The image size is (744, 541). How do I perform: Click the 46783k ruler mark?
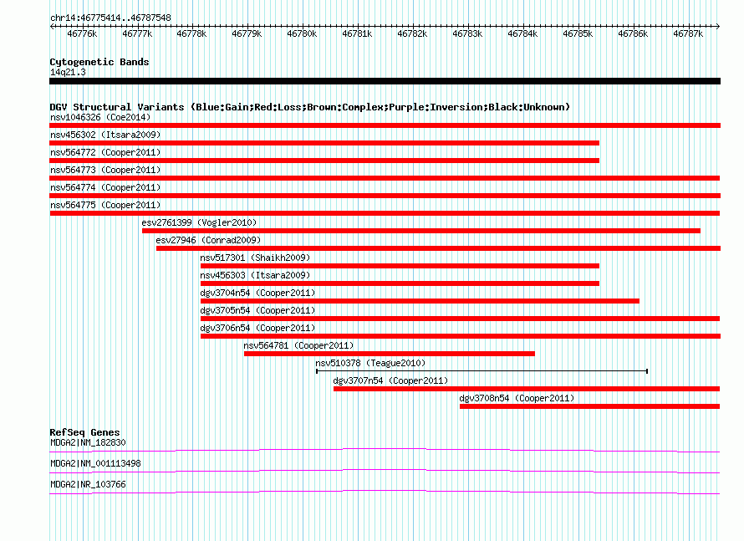click(x=467, y=33)
